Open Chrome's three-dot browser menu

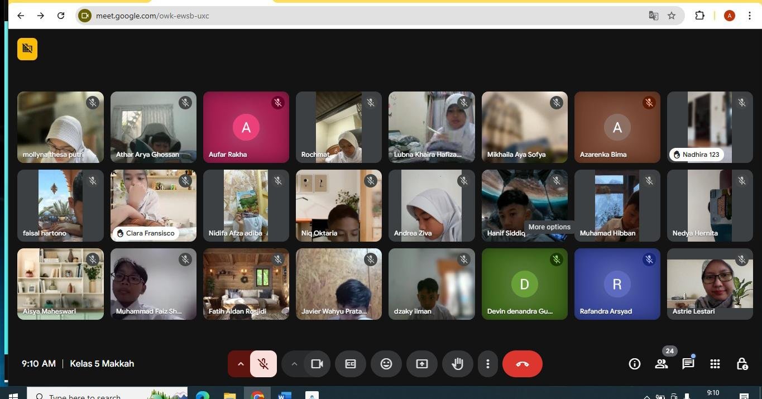tap(750, 16)
